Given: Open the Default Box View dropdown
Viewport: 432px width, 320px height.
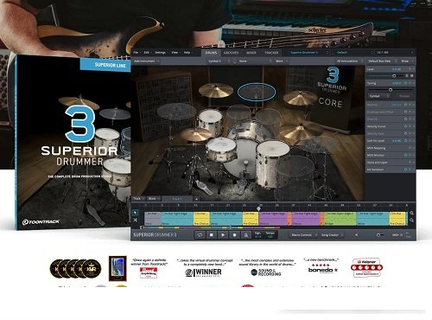Looking at the screenshot, I should point(383,61).
